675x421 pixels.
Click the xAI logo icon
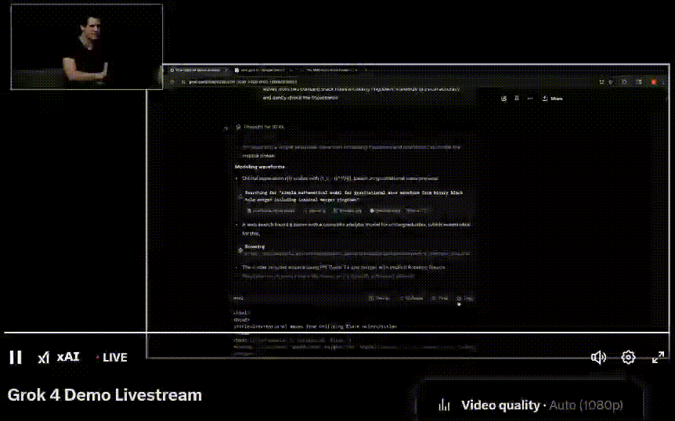point(44,358)
